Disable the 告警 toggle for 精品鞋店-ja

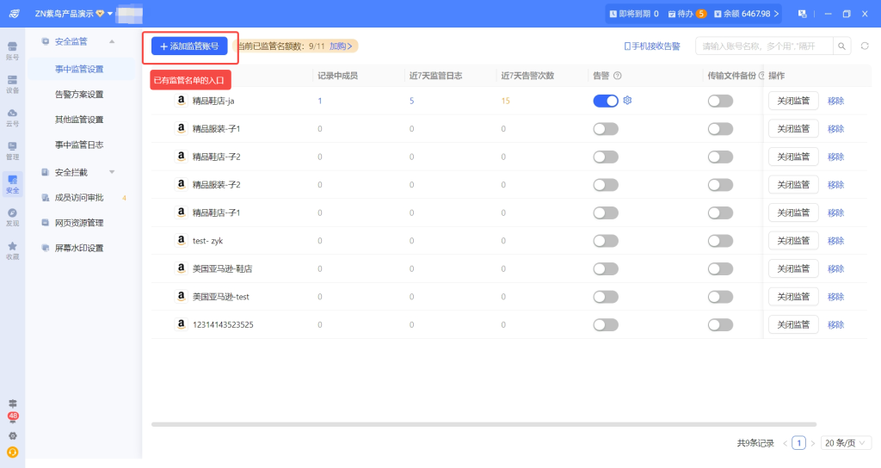point(606,101)
